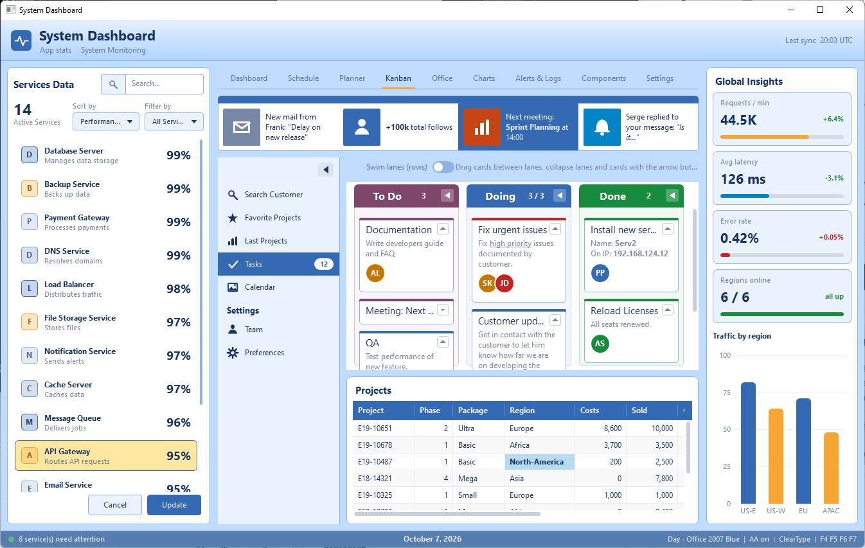The image size is (865, 548).
Task: Open the Sort by dropdown
Action: (106, 121)
